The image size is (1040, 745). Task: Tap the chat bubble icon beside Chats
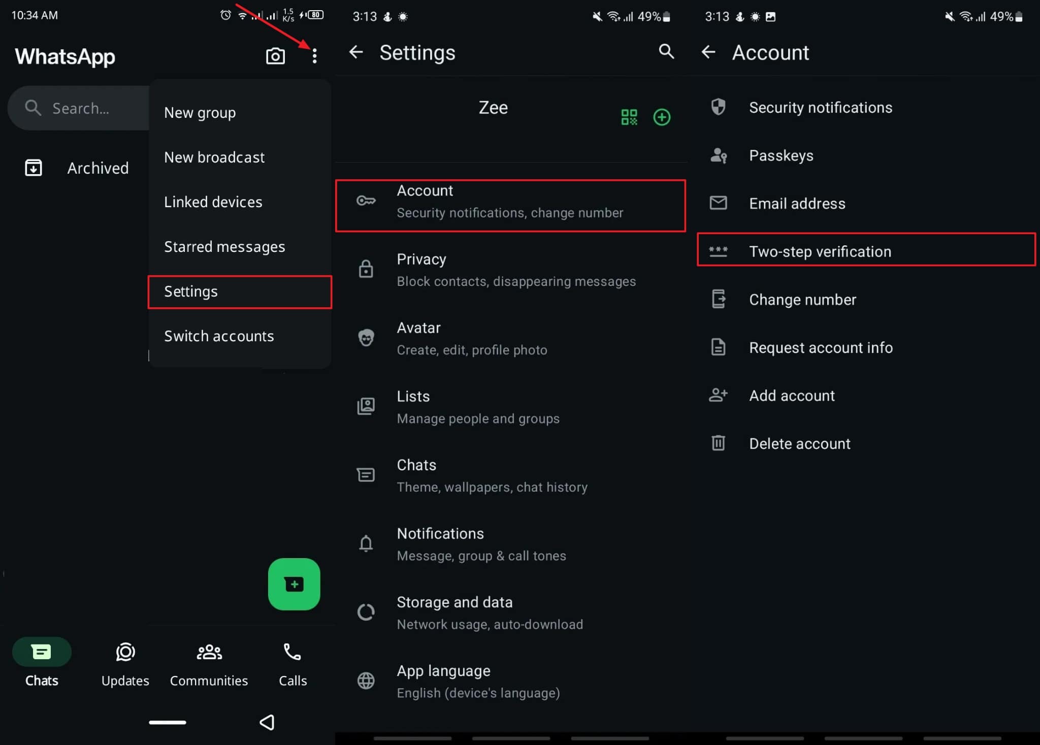[366, 475]
